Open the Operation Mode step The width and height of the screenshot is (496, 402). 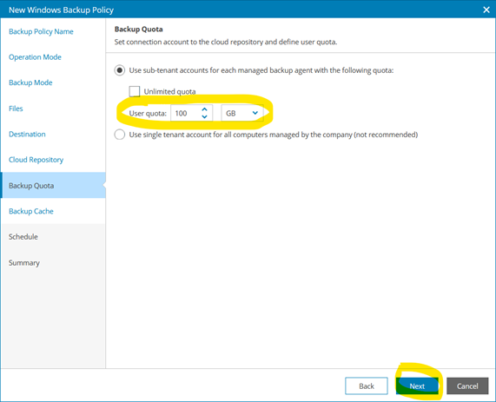click(35, 57)
